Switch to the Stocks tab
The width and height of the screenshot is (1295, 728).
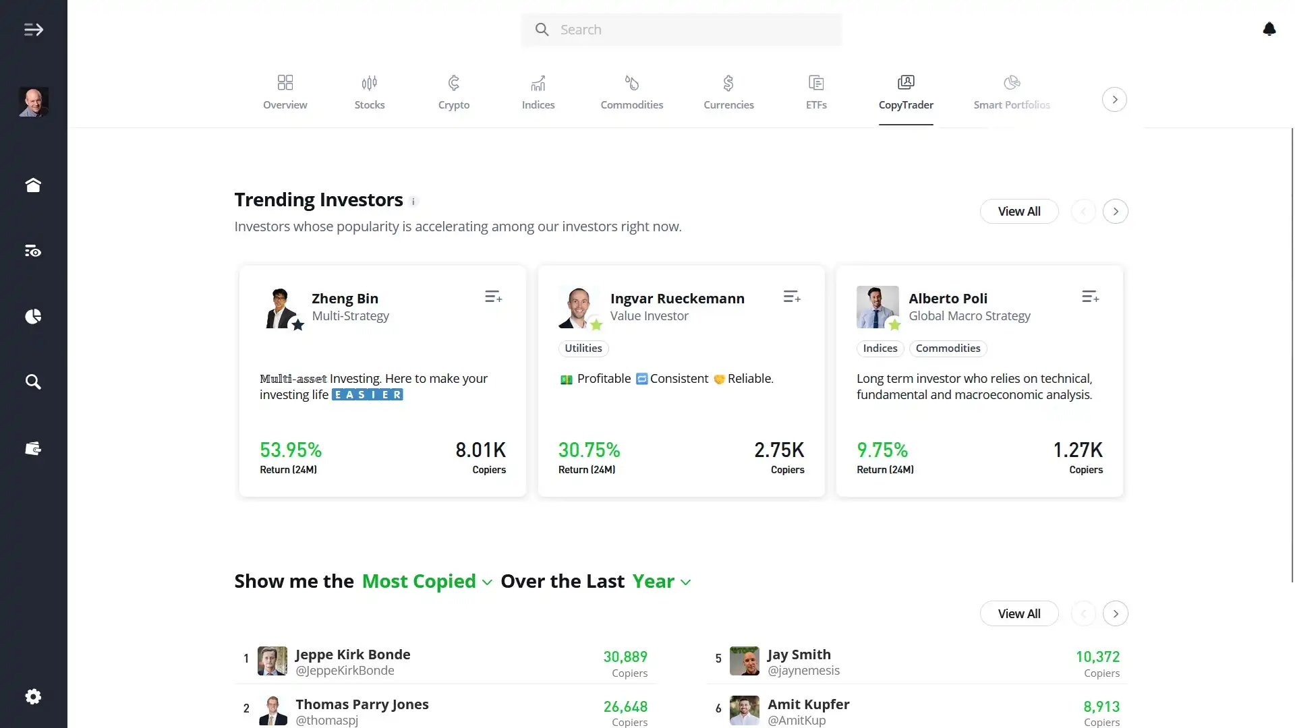(x=370, y=92)
